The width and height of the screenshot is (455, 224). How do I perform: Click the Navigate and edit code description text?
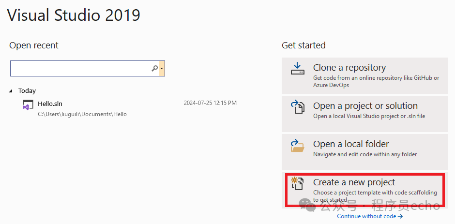coord(364,154)
